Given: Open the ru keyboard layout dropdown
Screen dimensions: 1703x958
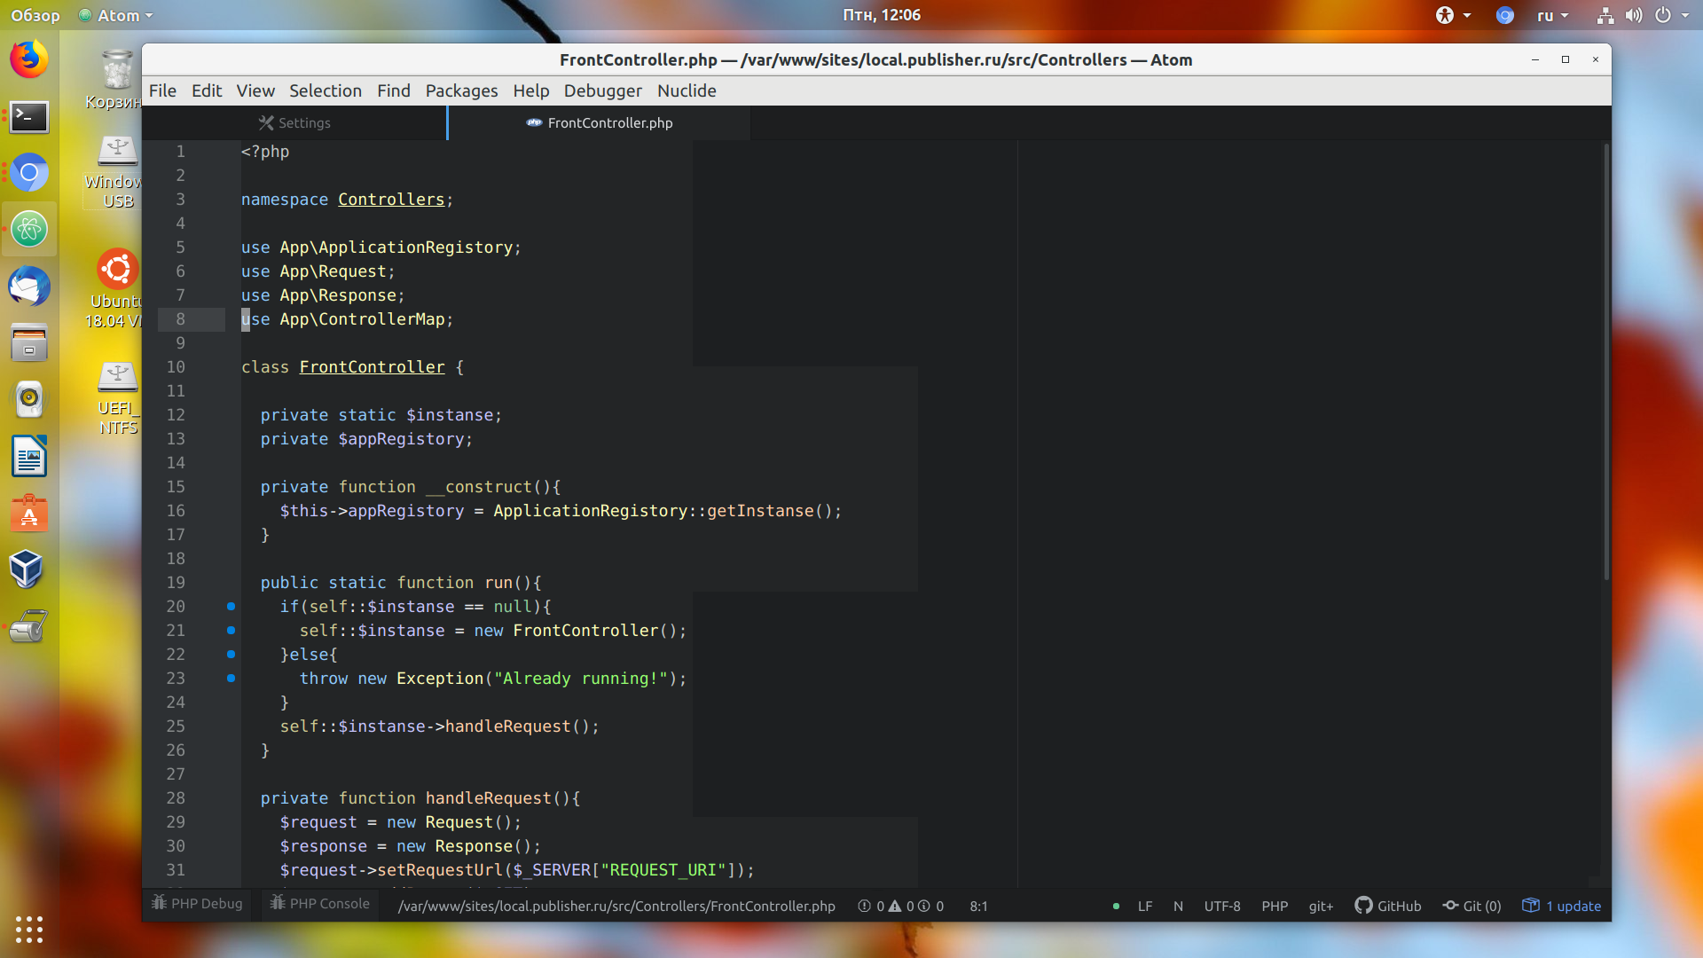Looking at the screenshot, I should [1552, 15].
